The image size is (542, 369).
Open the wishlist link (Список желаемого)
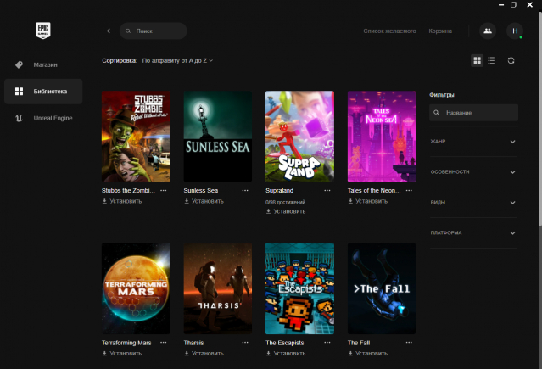[x=389, y=31]
